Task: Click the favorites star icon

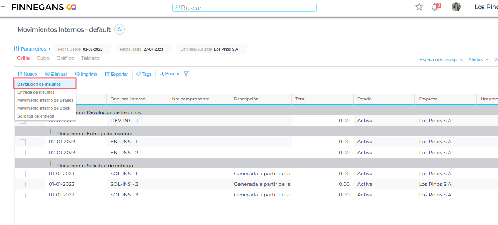Action: 419,7
